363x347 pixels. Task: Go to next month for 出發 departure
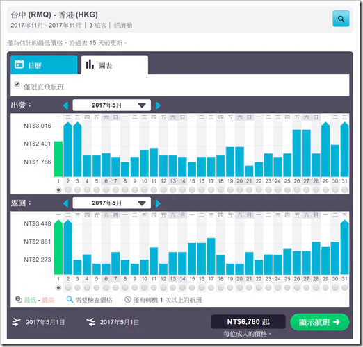click(158, 105)
